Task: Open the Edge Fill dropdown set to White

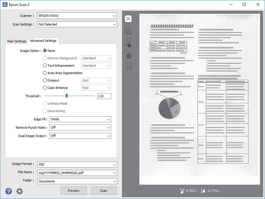Action: 80,119
